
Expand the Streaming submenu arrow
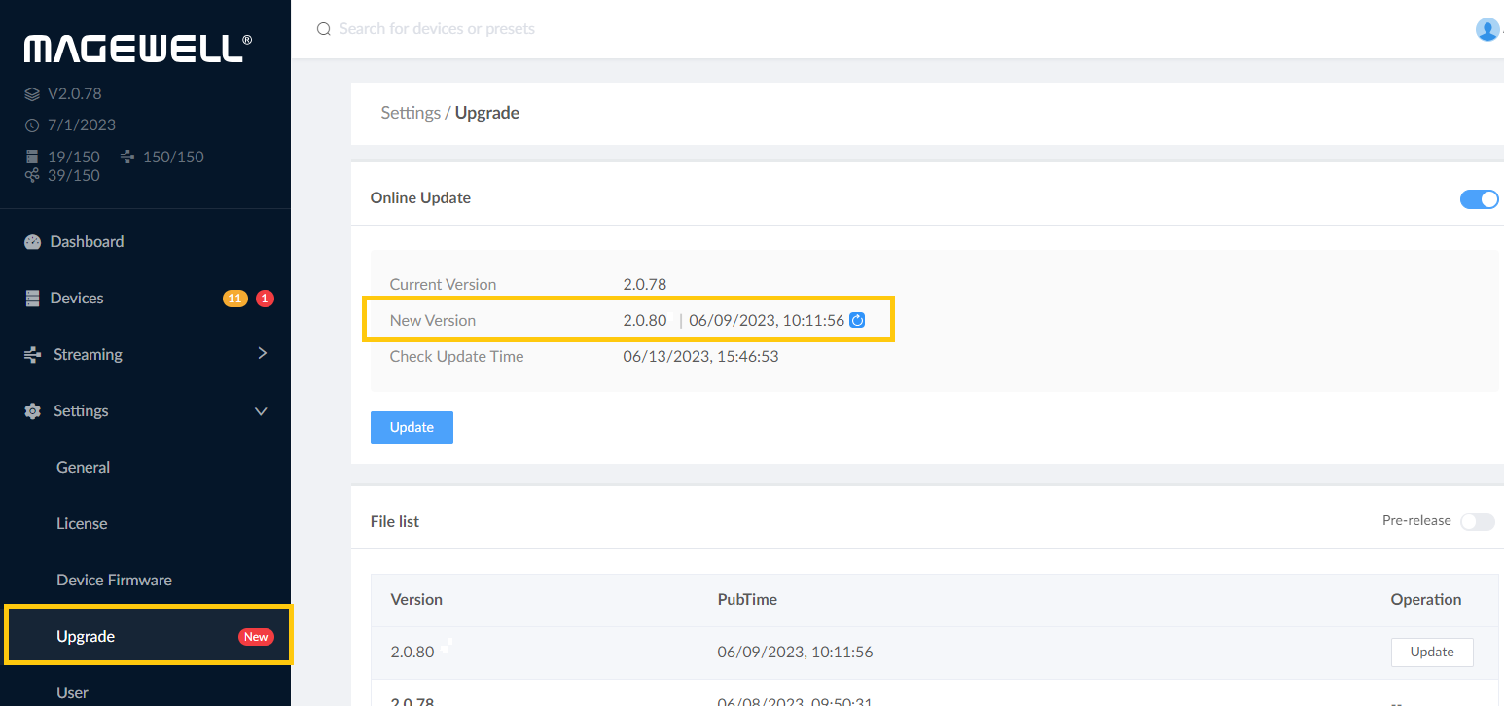262,354
